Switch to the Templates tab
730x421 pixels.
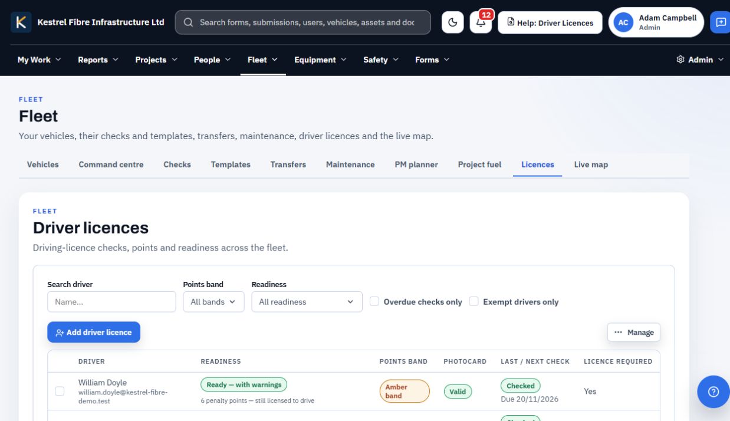pos(231,165)
